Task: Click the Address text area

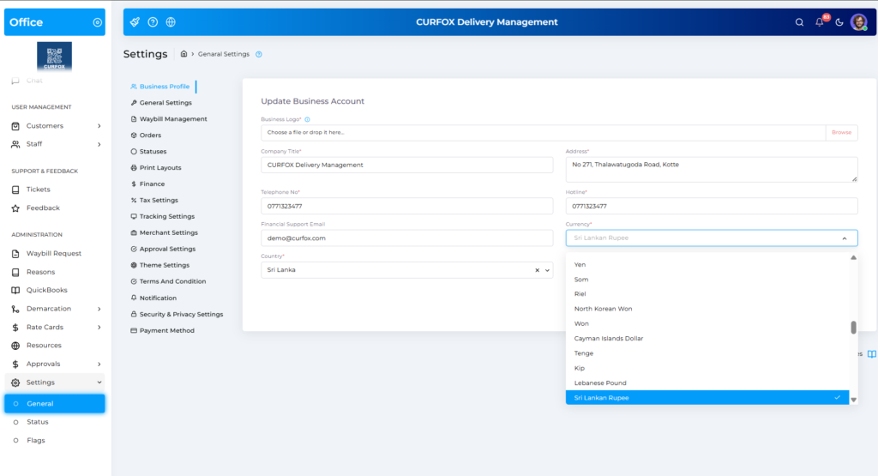Action: (712, 170)
